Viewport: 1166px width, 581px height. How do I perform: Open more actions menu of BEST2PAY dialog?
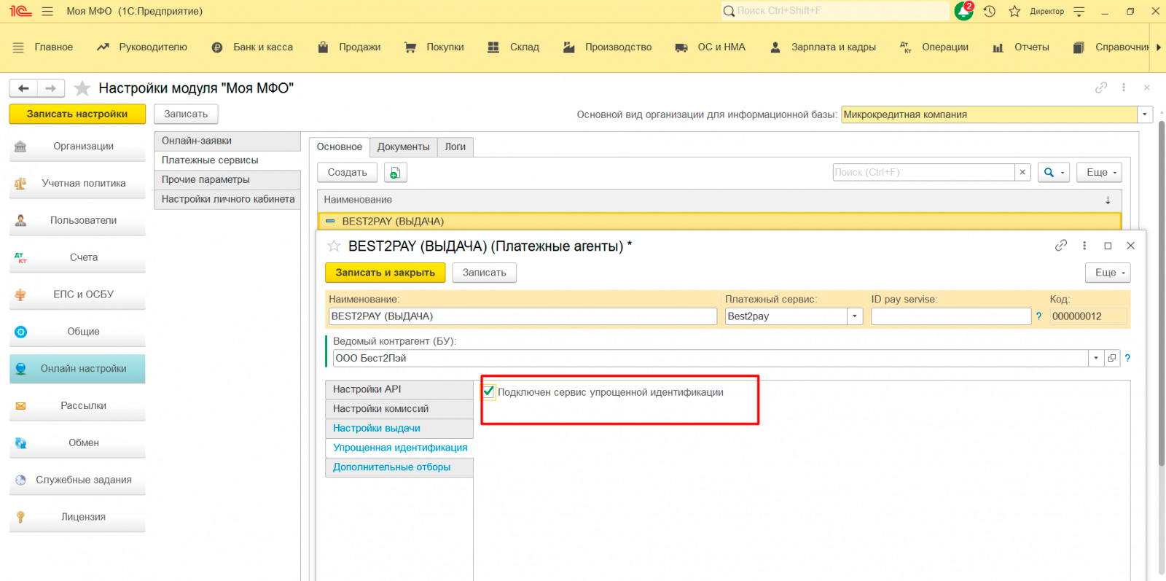(x=1084, y=246)
